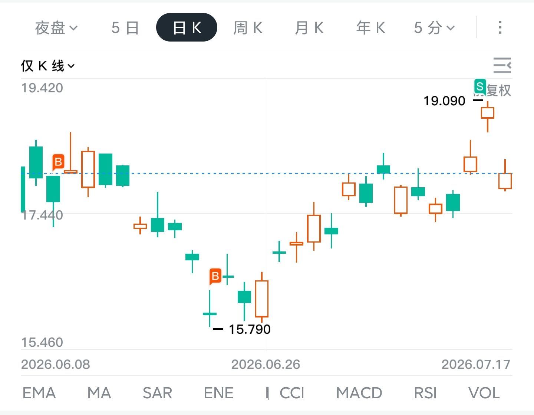Enable the SAR indicator
The width and height of the screenshot is (534, 415).
pos(157,393)
